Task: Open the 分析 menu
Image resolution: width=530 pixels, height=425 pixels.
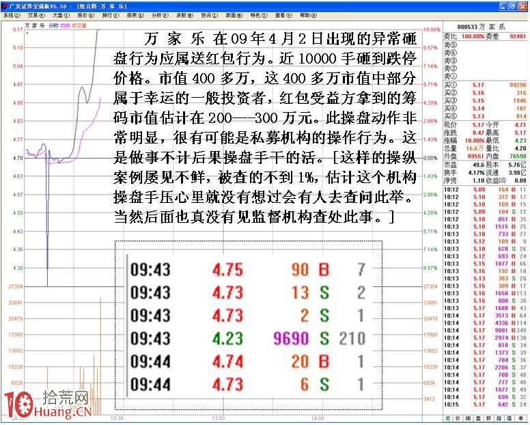Action: point(160,16)
